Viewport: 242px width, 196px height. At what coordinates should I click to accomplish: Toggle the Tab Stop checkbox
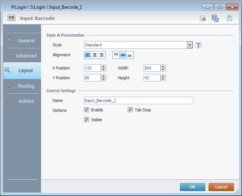[130, 110]
